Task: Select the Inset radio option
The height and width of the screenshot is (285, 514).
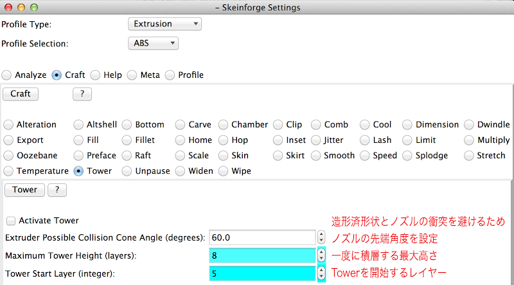Action: tap(278, 140)
